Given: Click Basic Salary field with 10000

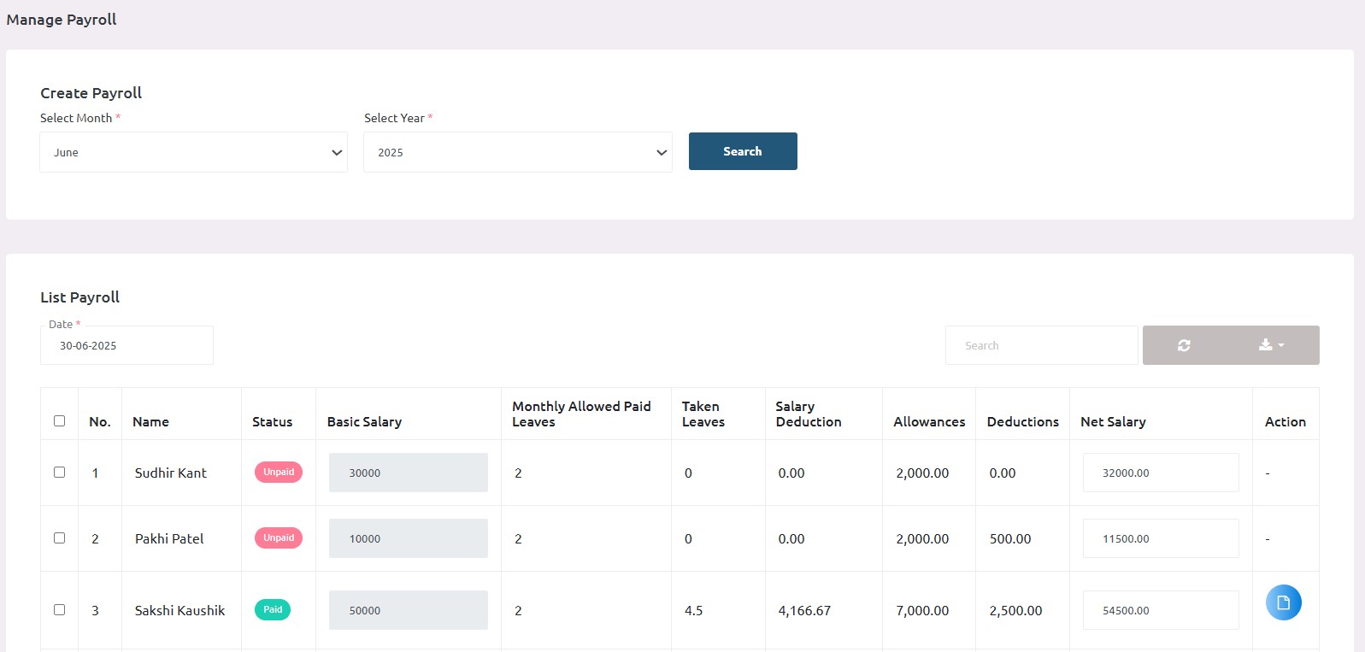Looking at the screenshot, I should 409,538.
